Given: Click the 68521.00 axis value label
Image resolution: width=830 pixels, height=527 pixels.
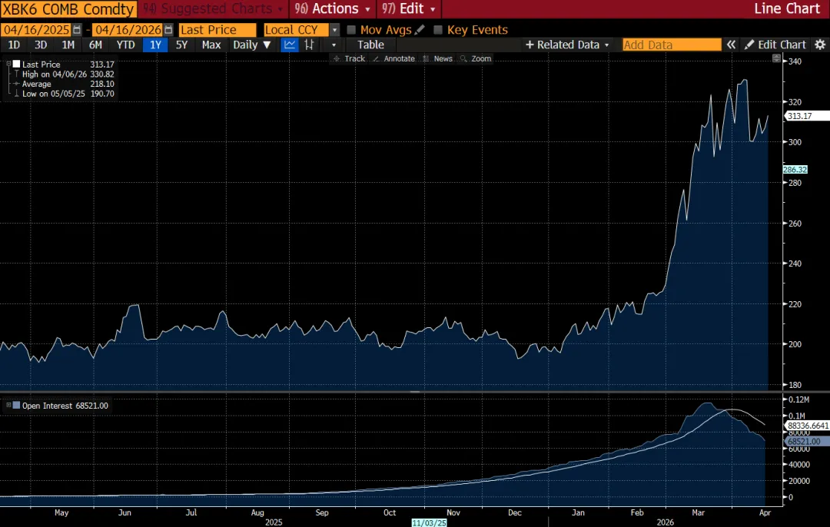Looking at the screenshot, I should [805, 441].
